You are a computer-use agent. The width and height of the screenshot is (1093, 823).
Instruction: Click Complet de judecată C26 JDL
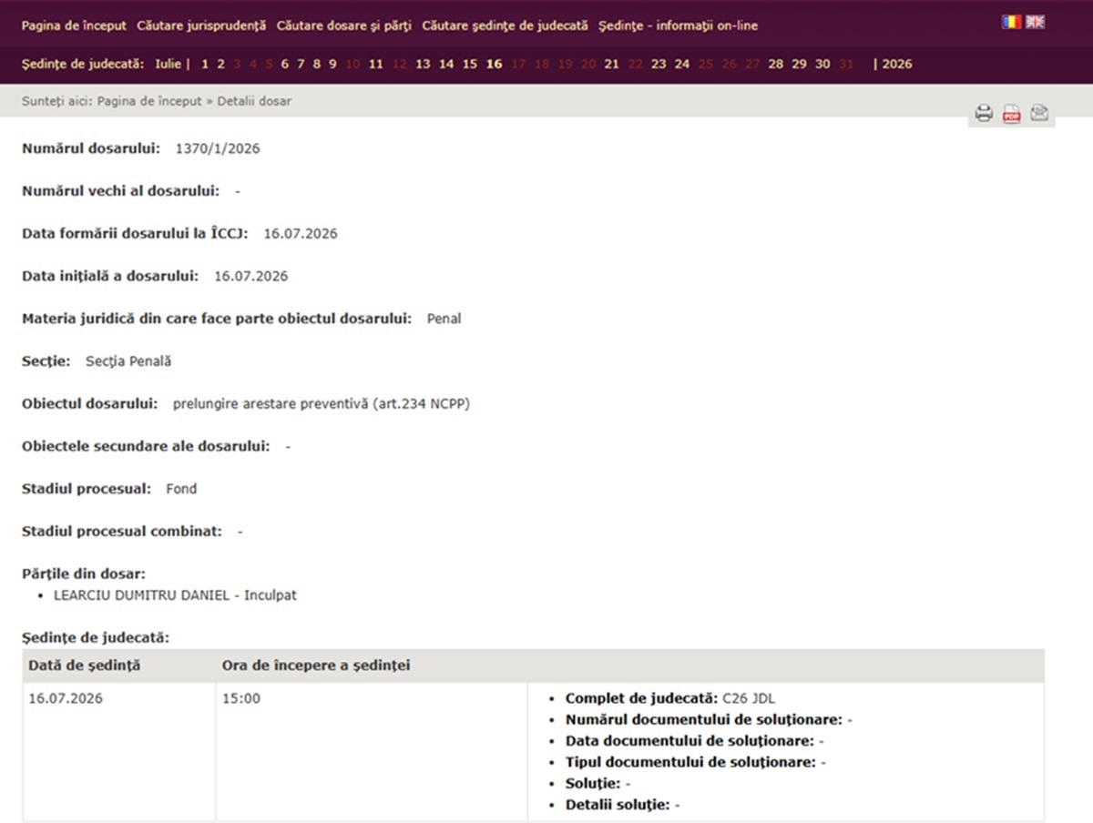[670, 699]
